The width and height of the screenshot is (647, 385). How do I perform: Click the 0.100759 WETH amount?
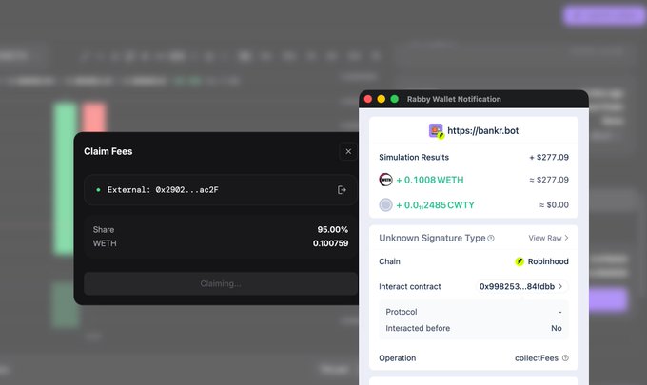coord(330,243)
